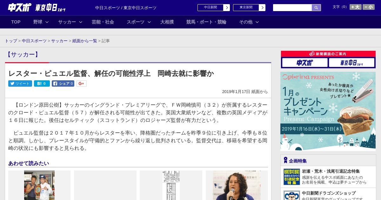Open the 中日新聞 link button
This screenshot has width=381, height=200.
click(x=211, y=8)
